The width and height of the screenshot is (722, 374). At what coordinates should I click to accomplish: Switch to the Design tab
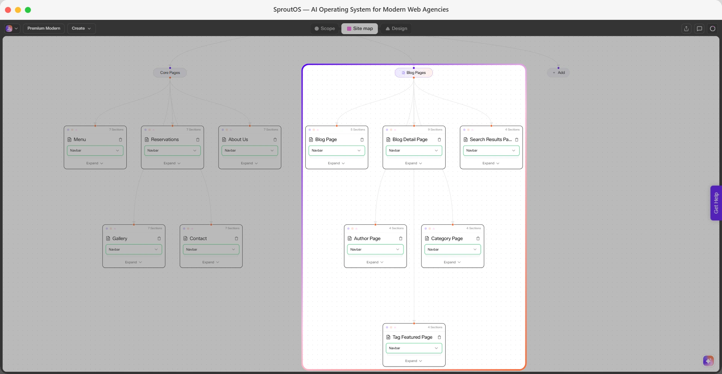(396, 29)
